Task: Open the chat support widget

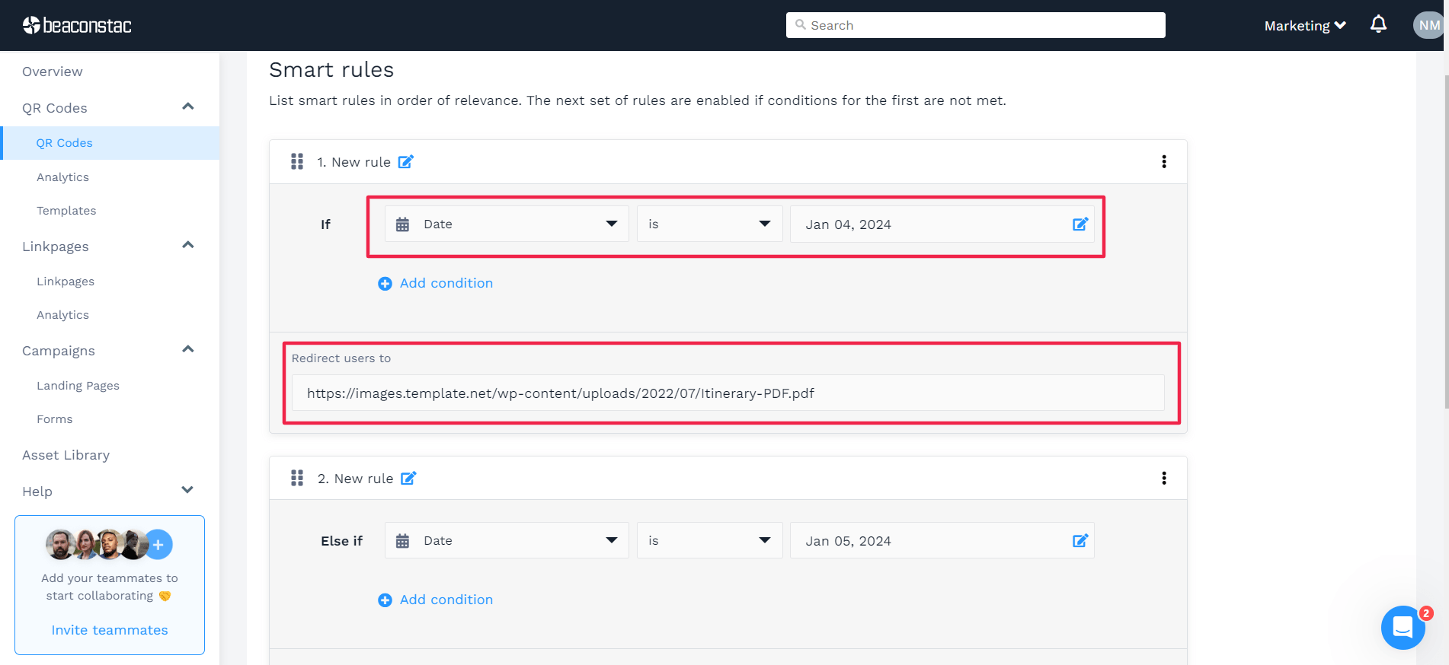Action: coord(1402,627)
